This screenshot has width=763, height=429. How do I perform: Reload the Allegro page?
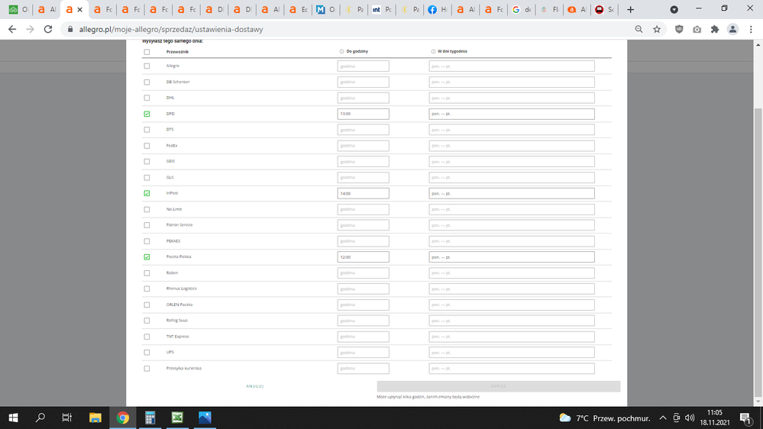click(x=47, y=29)
